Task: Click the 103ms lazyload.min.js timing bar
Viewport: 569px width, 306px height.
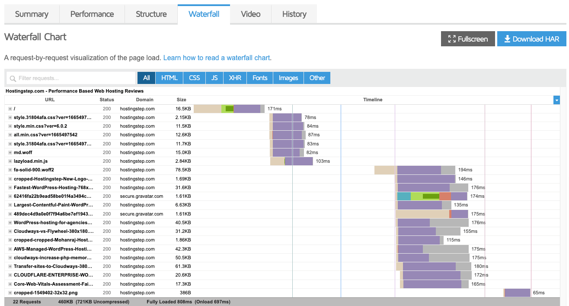Action: click(291, 161)
